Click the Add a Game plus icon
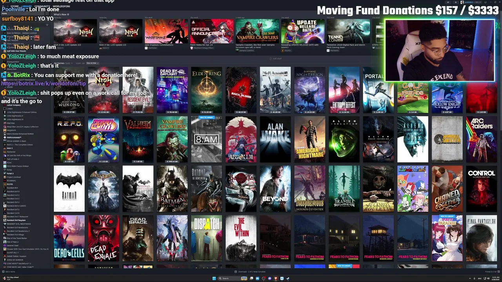The width and height of the screenshot is (502, 282). pyautogui.click(x=3, y=271)
